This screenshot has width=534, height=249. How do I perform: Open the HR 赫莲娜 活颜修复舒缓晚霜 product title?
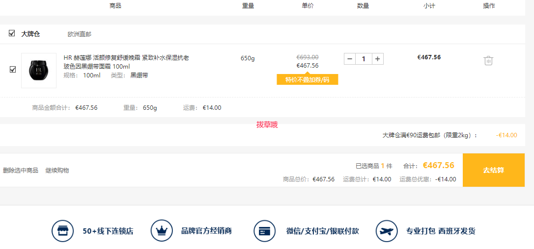[126, 62]
